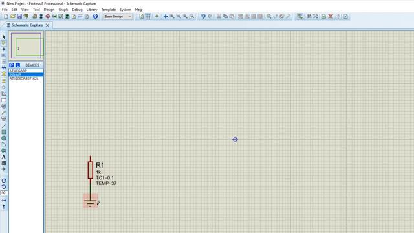Open the System menu
Screen dimensions: 414x233
point(125,10)
